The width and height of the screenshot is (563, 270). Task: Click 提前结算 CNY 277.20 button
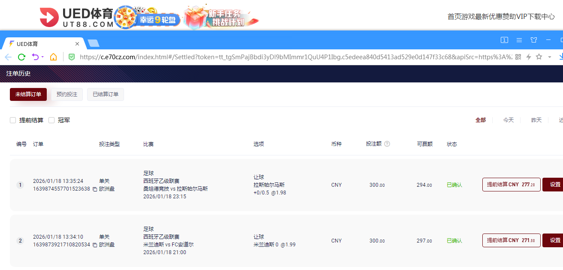pyautogui.click(x=511, y=184)
